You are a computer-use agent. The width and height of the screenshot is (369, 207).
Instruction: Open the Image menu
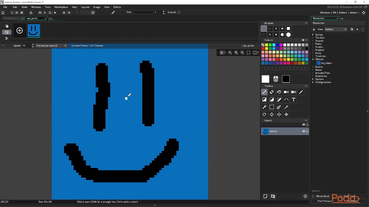pyautogui.click(x=97, y=7)
